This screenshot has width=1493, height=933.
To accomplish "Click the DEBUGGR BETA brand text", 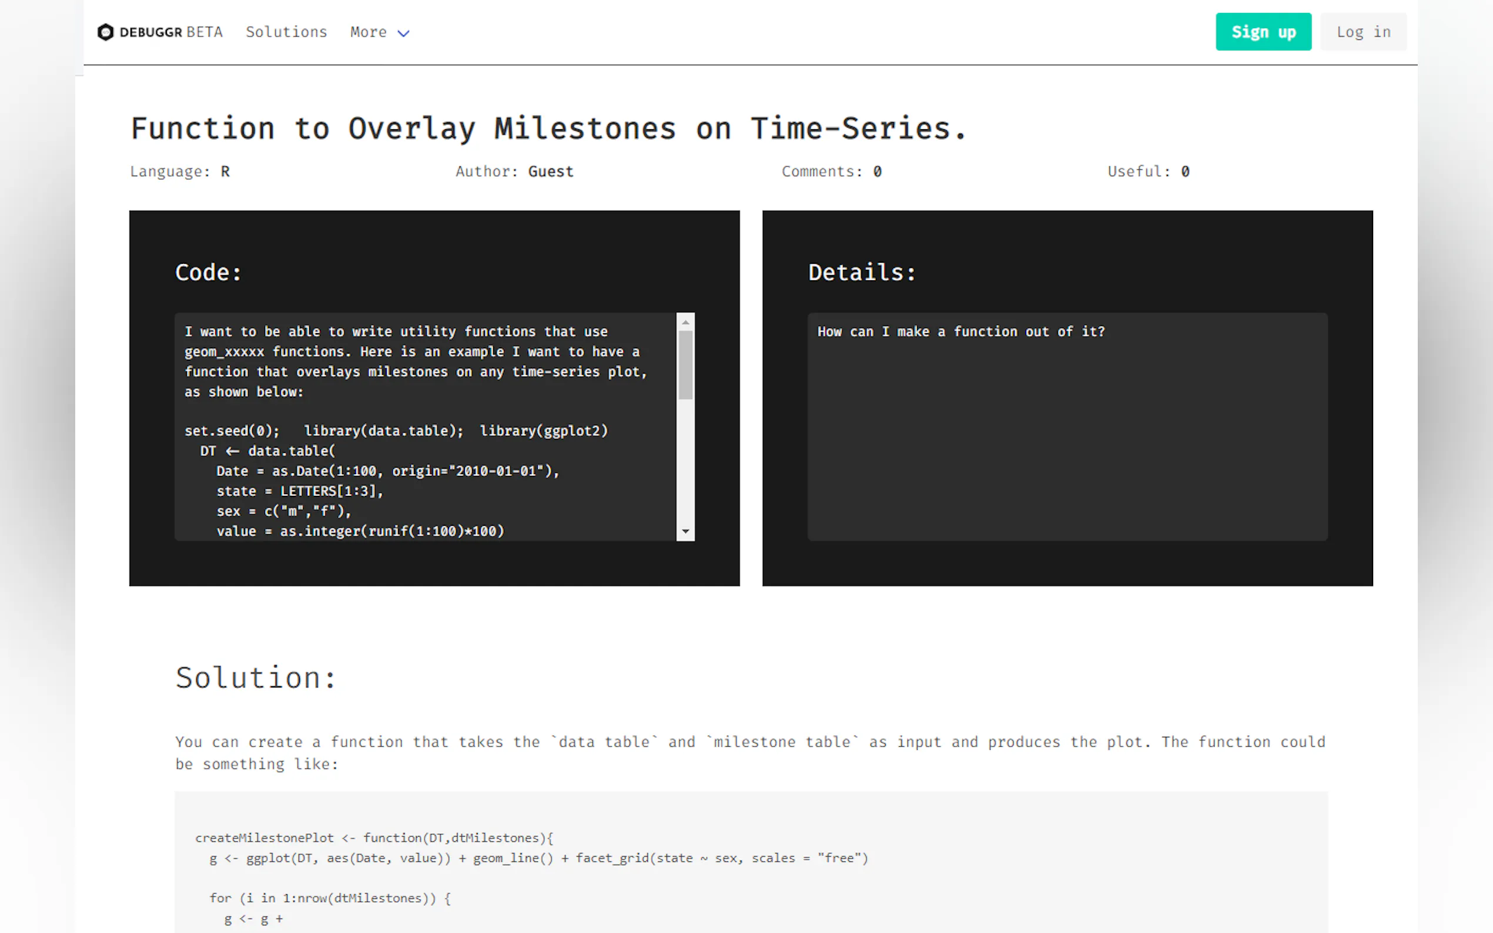I will pos(171,32).
